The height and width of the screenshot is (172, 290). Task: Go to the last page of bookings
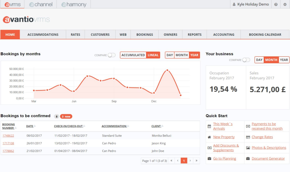coord(197,161)
